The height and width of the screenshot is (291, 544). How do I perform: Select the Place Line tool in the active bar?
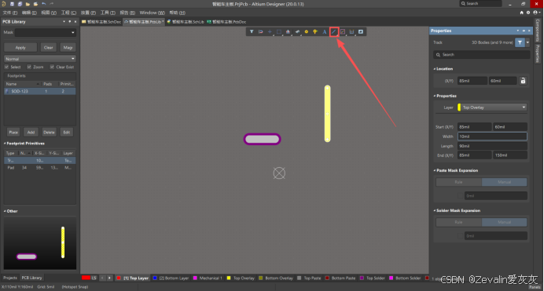(334, 31)
